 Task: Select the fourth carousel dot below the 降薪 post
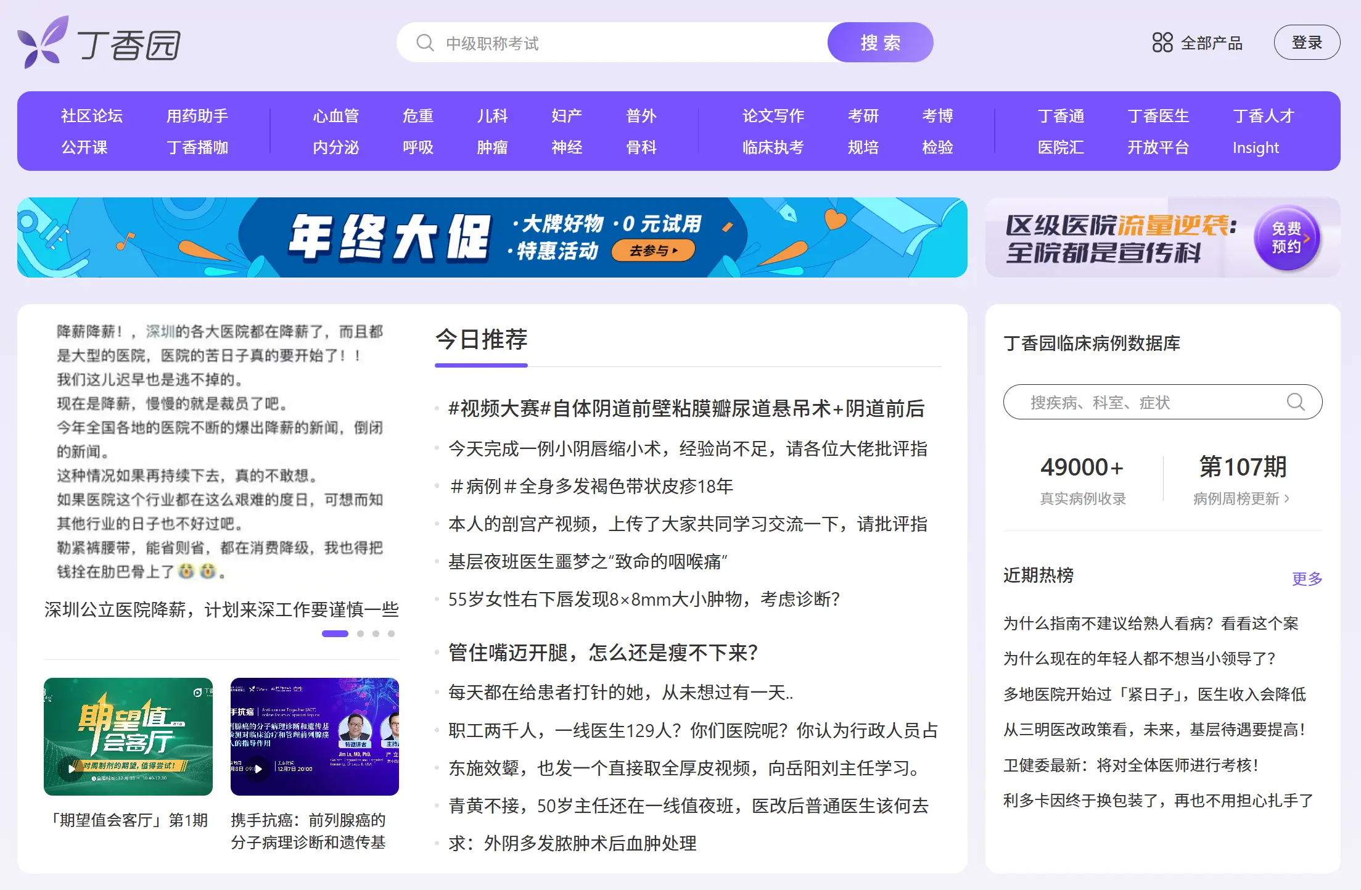click(392, 633)
